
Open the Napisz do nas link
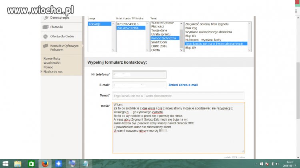point(53,71)
